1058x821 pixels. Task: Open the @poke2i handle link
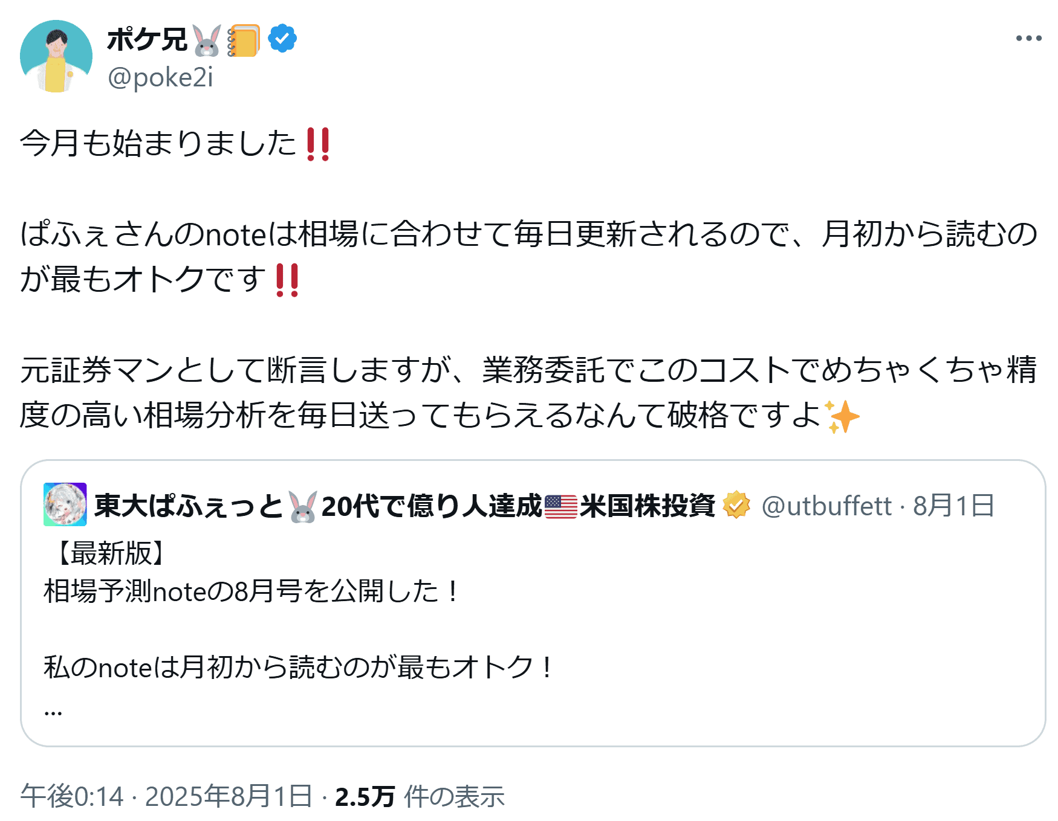tap(160, 78)
